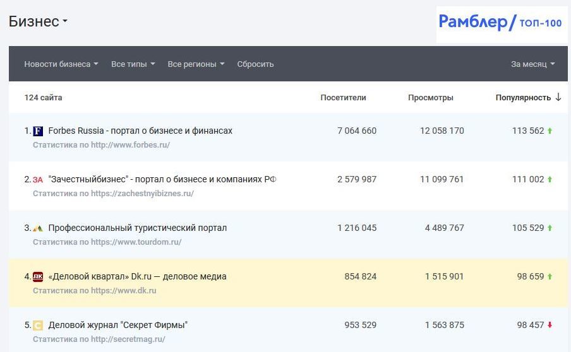Open statistics link for zachestnyibiznes.ru
The image size is (571, 352).
[113, 194]
